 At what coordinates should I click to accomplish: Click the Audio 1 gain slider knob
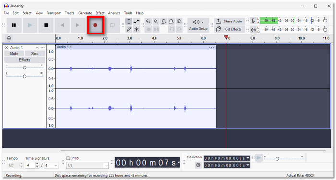click(24, 68)
